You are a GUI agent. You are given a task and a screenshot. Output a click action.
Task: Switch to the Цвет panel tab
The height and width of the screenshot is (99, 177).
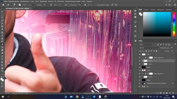140,10
